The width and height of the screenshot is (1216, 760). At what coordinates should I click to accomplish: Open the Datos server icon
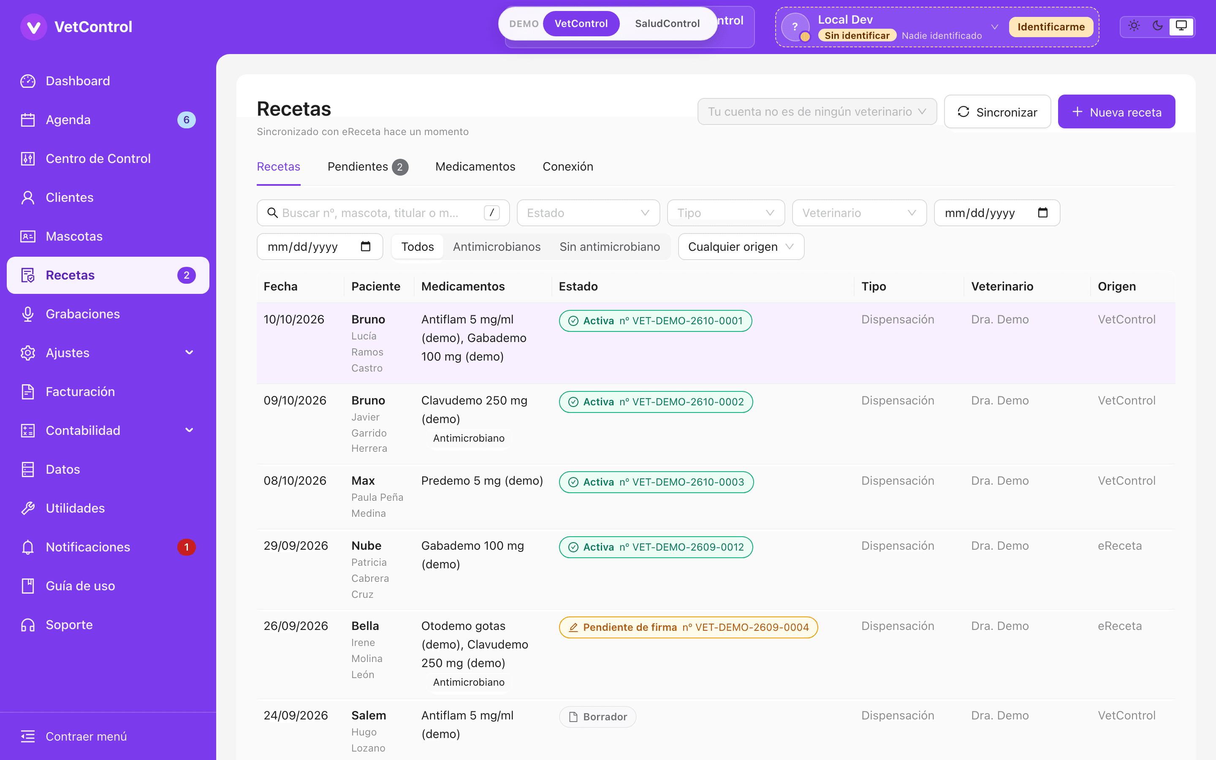click(x=27, y=470)
